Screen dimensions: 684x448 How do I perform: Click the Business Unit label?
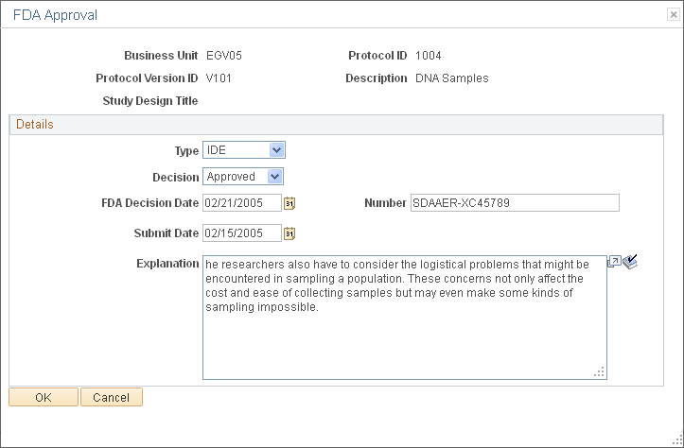tap(161, 56)
